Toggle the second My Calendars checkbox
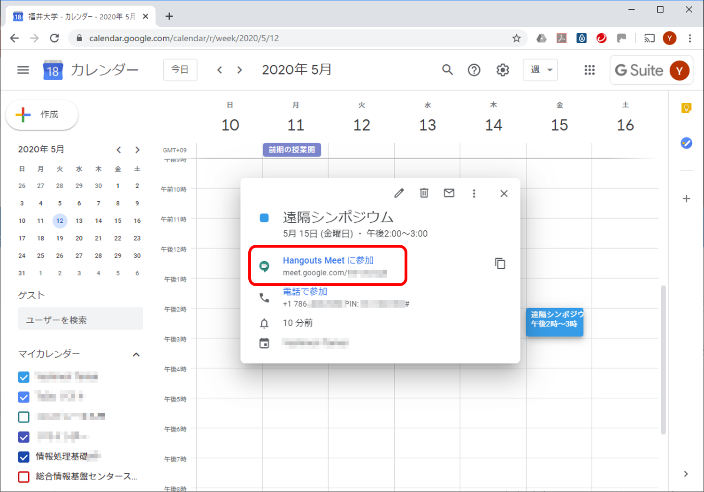Screen dimensions: 704x492 (x=23, y=397)
